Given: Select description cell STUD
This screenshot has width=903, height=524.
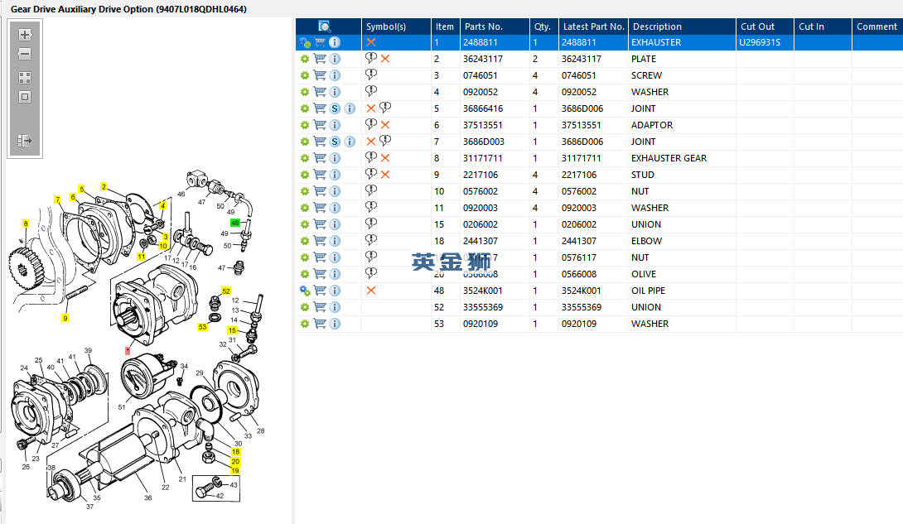Looking at the screenshot, I should (643, 175).
